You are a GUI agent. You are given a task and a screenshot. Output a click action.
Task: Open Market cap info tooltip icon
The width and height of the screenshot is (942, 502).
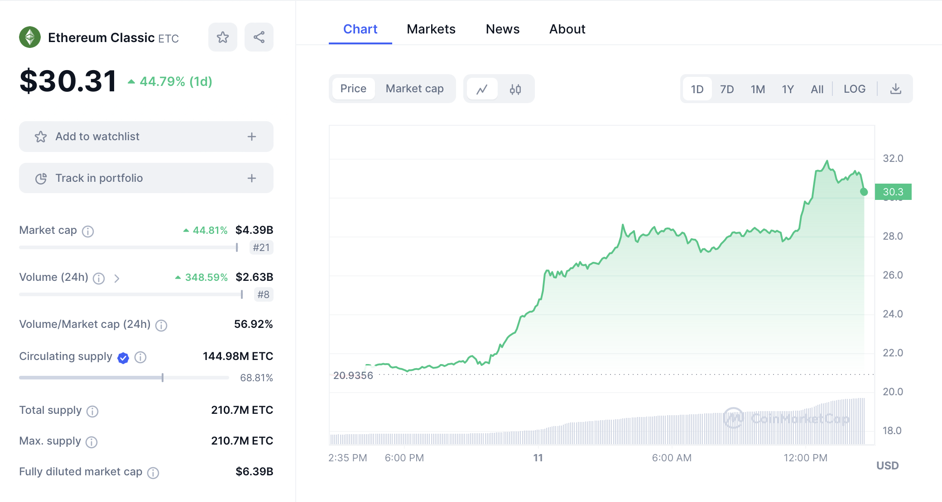pyautogui.click(x=88, y=231)
